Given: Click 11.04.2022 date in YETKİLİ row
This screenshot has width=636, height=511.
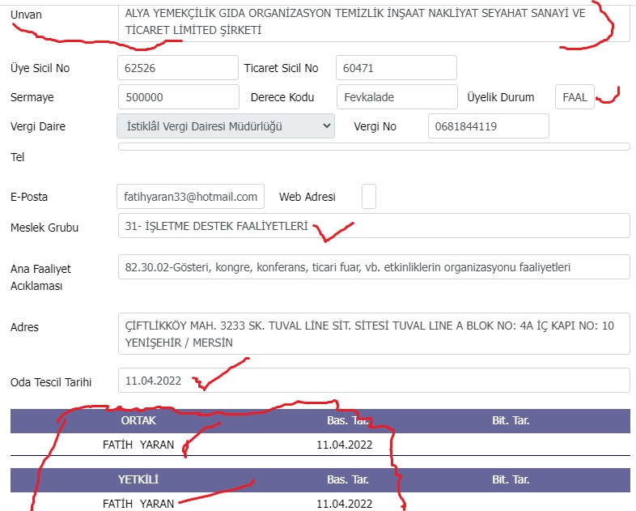Looking at the screenshot, I should click(x=345, y=504).
